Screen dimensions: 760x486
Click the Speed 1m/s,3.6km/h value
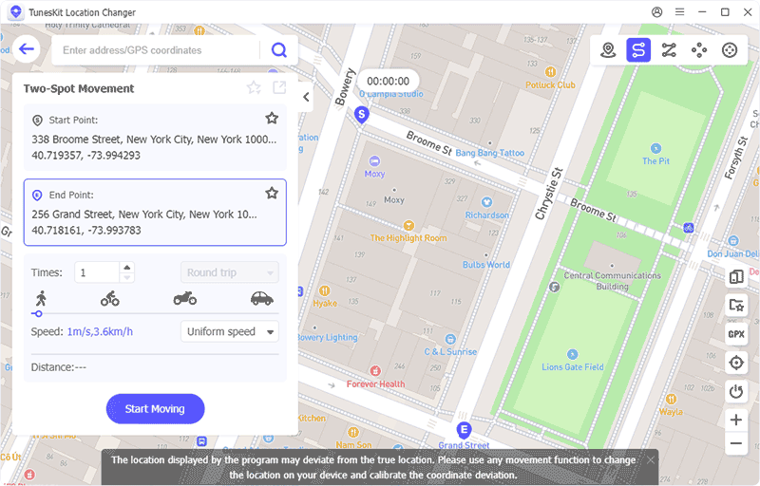[x=100, y=331]
